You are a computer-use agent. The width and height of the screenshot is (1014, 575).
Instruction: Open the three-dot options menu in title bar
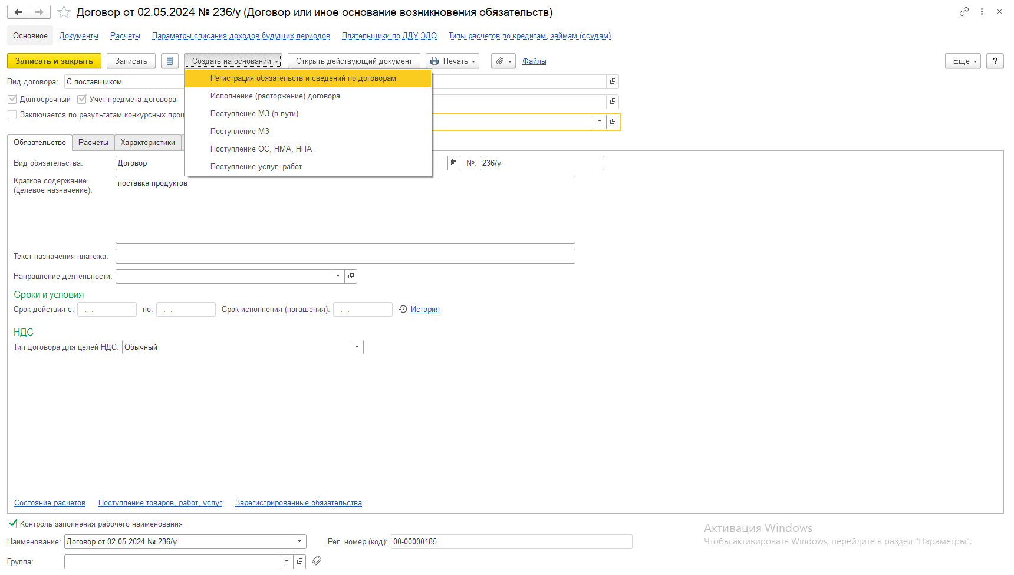[x=982, y=12]
